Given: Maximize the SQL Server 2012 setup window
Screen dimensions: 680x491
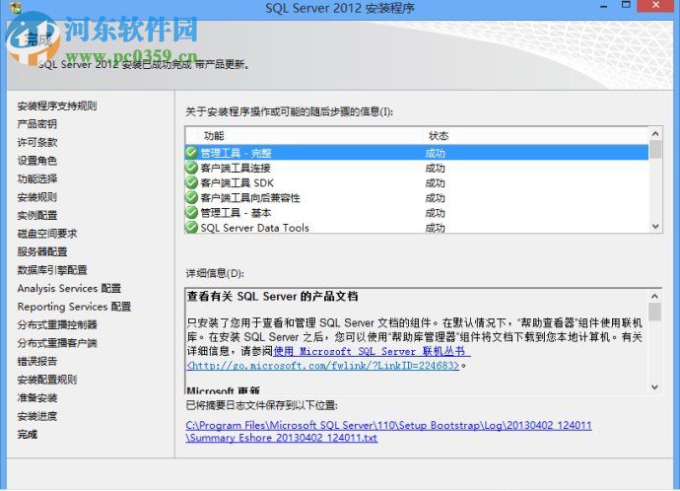Looking at the screenshot, I should (x=626, y=5).
